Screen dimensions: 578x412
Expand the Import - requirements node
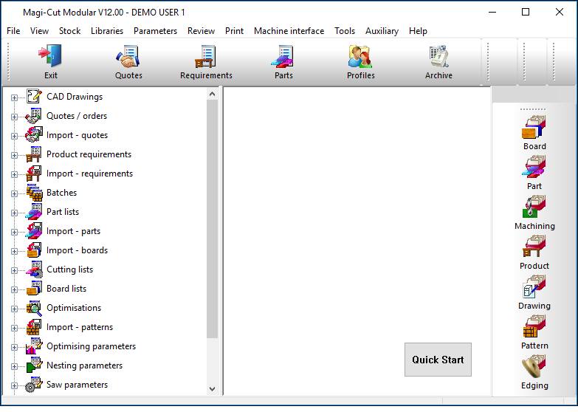(x=14, y=174)
